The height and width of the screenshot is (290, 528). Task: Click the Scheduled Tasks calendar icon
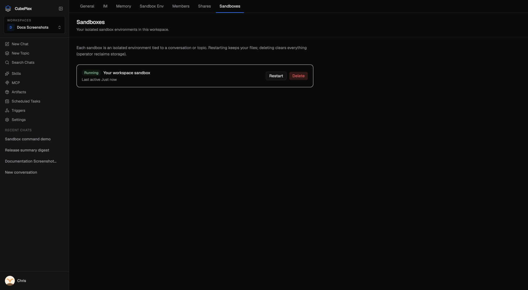point(7,101)
